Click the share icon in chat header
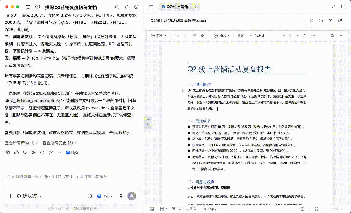Viewport: 351px width, 213px height. [126, 7]
